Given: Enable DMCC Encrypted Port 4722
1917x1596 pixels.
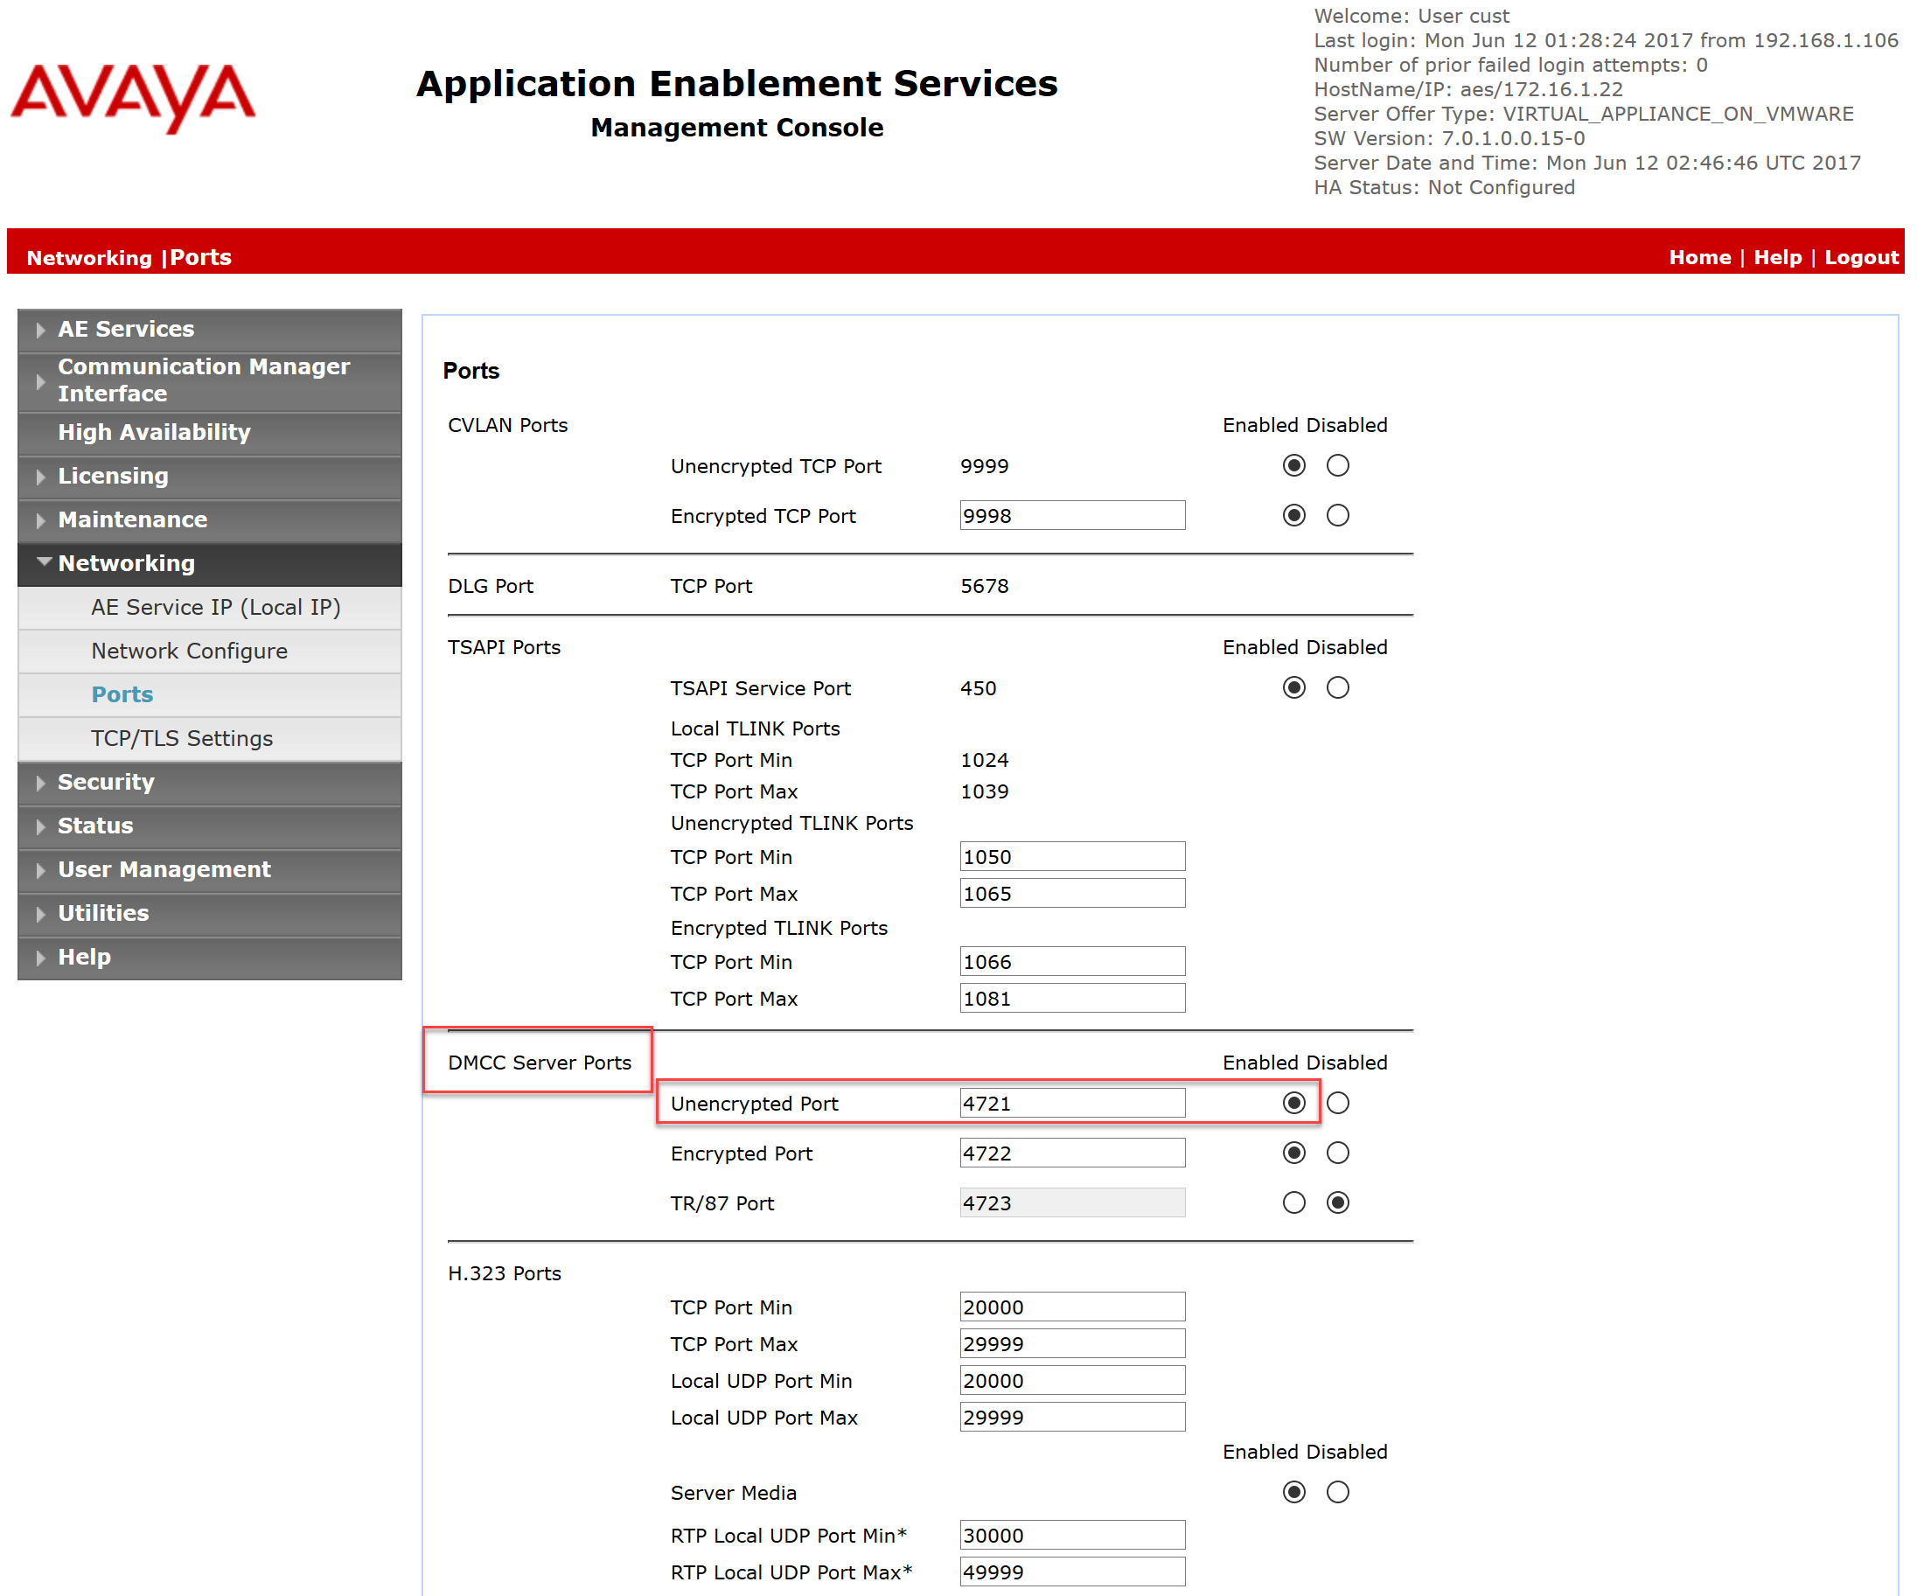Looking at the screenshot, I should click(1294, 1154).
